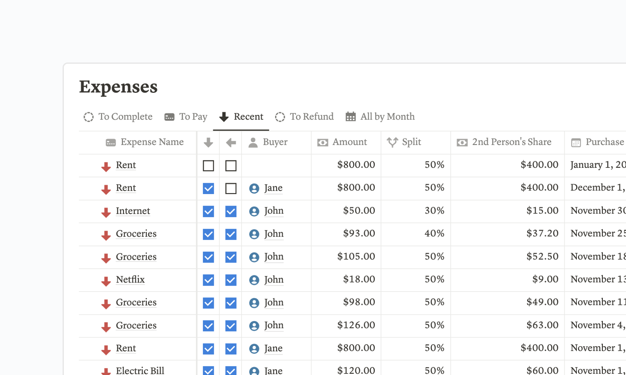Image resolution: width=626 pixels, height=375 pixels.
Task: Open the Electric Bill expense entry
Action: [140, 370]
